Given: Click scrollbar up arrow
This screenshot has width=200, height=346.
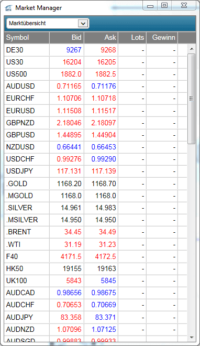Looking at the screenshot, I should click(192, 49).
